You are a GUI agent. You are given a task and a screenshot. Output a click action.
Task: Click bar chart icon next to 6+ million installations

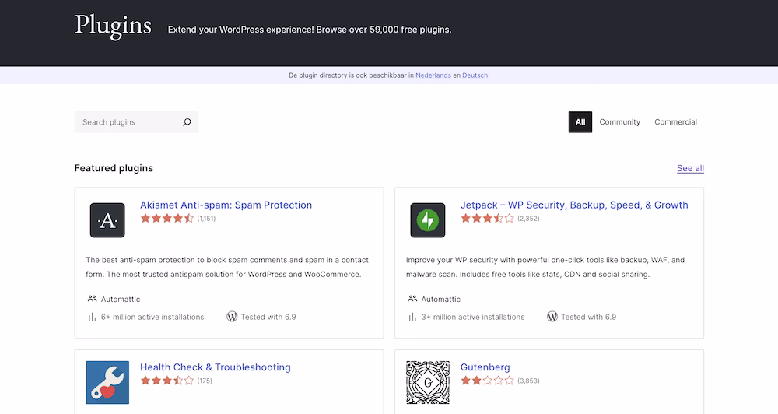click(92, 317)
